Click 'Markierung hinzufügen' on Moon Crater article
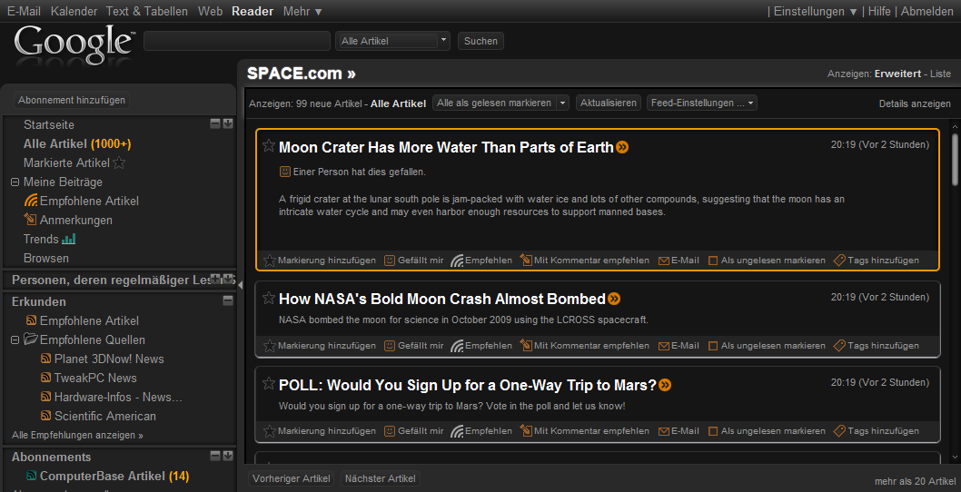This screenshot has width=961, height=492. tap(320, 261)
